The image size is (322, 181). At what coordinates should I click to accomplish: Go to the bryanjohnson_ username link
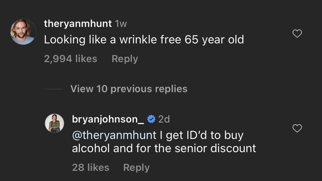pos(108,119)
